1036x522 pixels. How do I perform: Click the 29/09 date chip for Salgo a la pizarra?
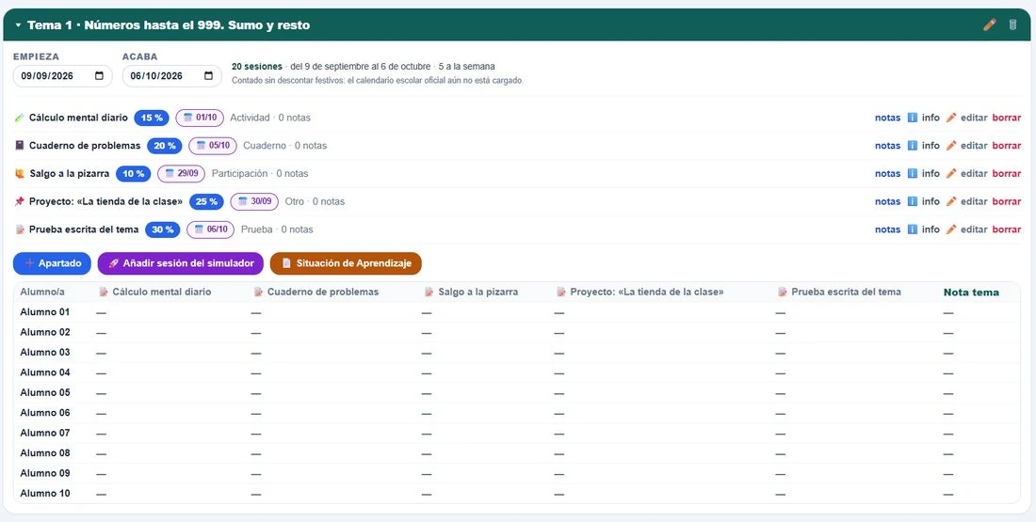tap(182, 174)
